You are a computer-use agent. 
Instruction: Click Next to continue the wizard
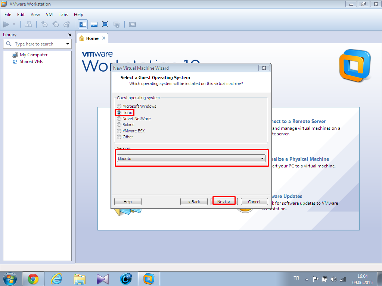click(x=224, y=202)
